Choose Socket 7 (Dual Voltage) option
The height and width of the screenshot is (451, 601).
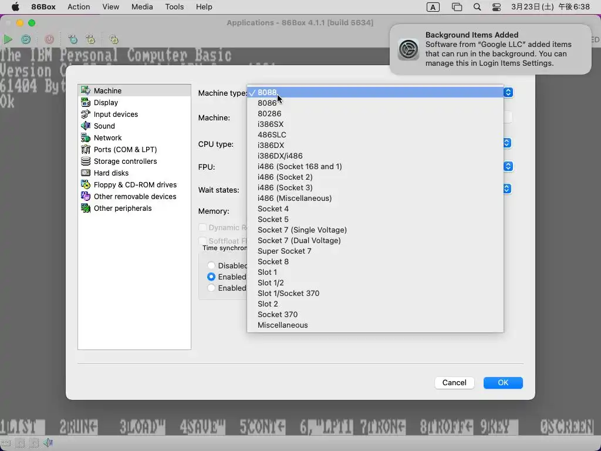point(375,240)
